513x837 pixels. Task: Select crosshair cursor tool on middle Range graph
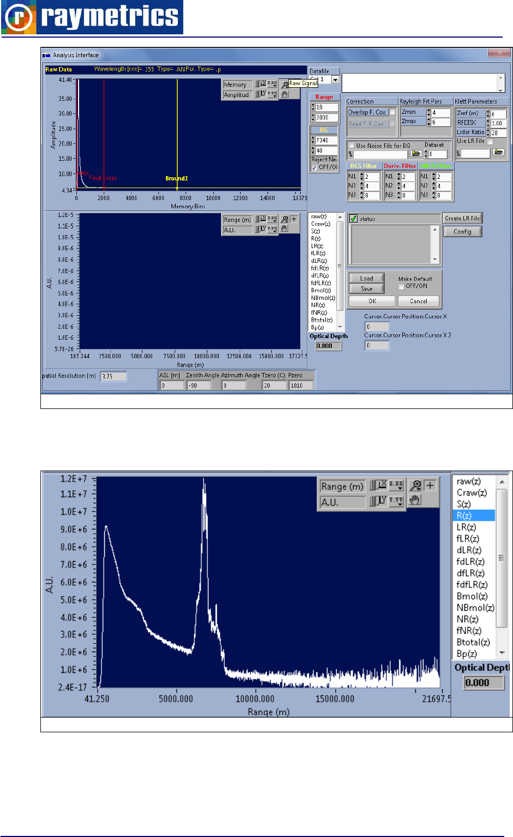(294, 219)
